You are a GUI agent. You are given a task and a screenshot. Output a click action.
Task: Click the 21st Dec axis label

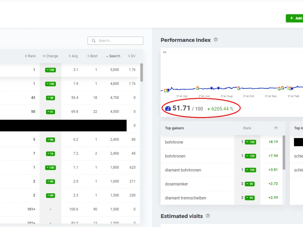pos(271,96)
